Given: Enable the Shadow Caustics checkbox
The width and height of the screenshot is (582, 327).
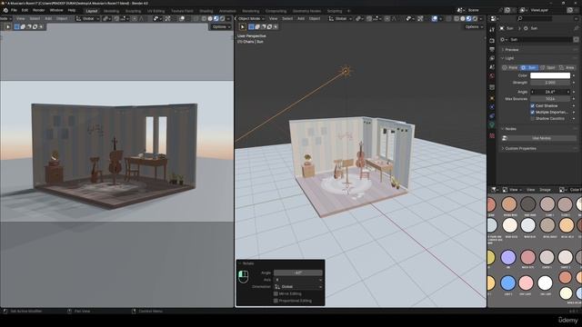Looking at the screenshot, I should coord(532,119).
